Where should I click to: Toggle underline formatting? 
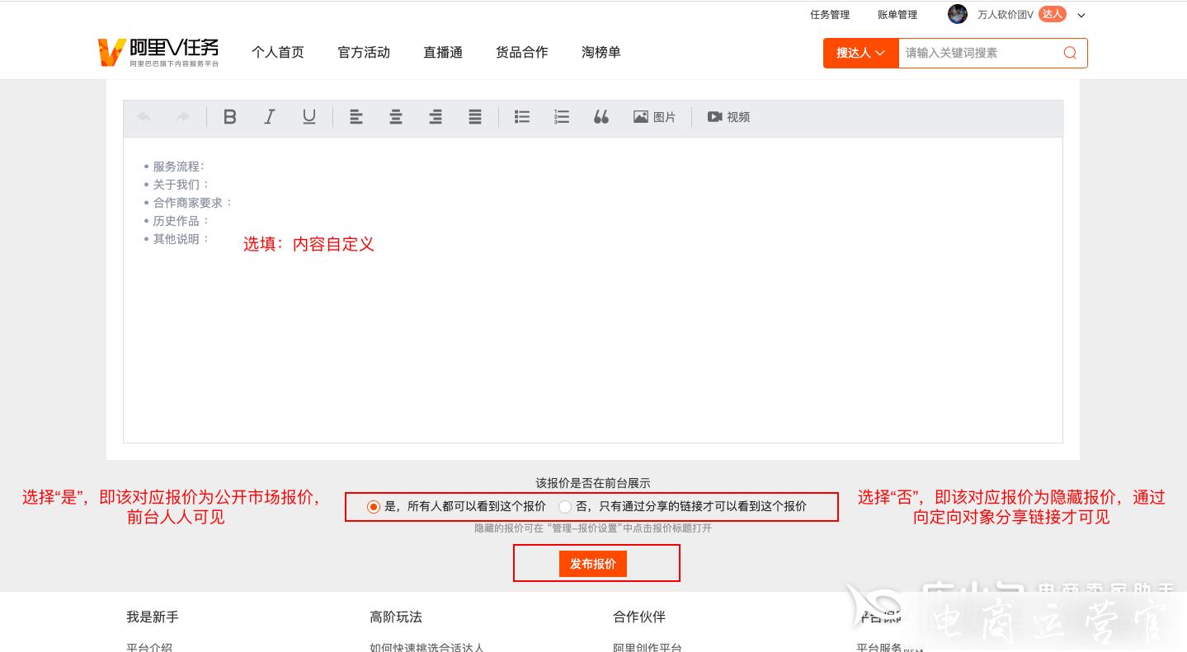tap(309, 117)
